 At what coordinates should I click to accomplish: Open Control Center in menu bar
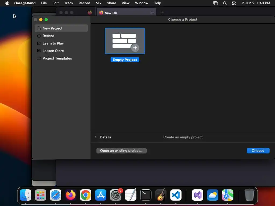pos(234,3)
